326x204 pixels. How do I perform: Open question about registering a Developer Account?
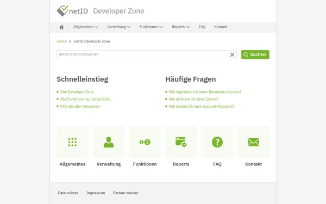[205, 92]
